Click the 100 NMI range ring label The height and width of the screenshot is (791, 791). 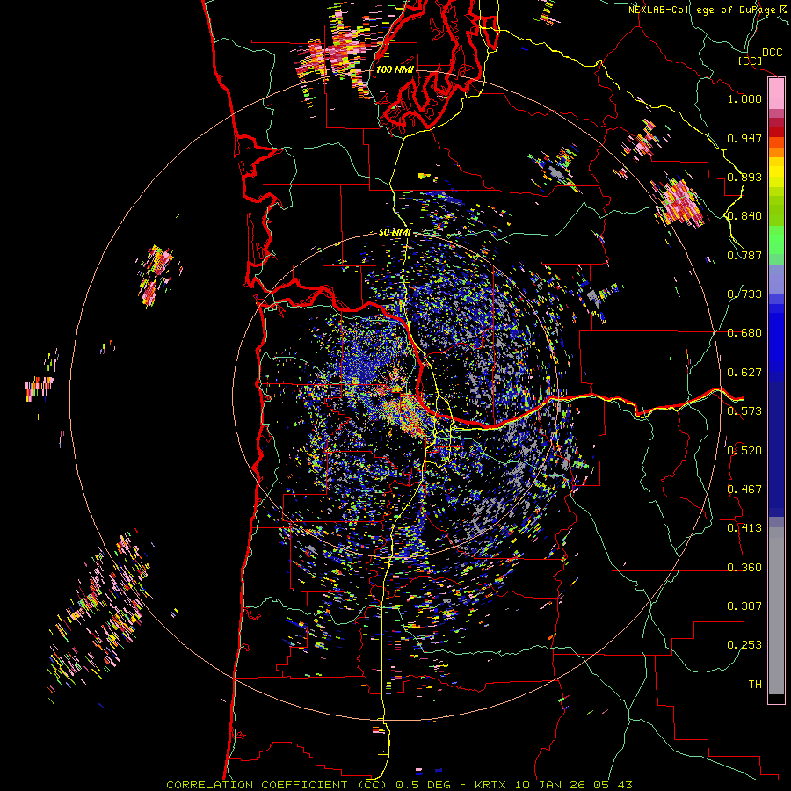point(395,69)
